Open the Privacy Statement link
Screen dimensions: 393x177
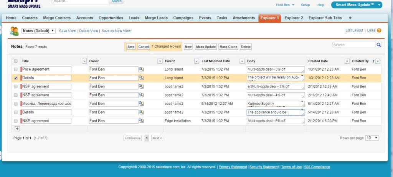tap(233, 167)
